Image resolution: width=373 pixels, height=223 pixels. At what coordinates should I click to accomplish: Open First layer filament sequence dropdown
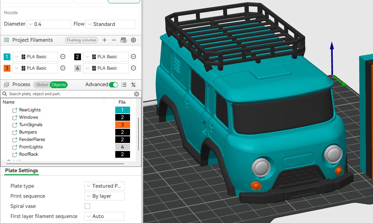[x=105, y=216]
